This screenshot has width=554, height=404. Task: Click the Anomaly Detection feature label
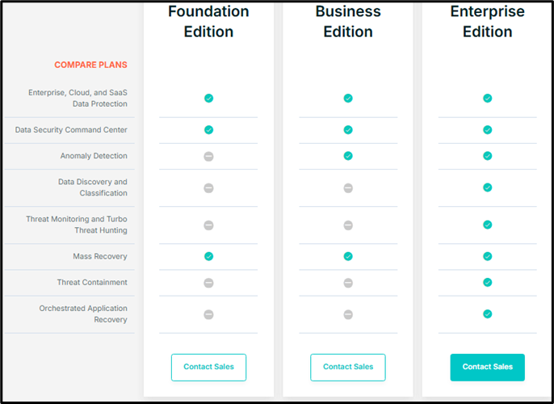point(94,156)
